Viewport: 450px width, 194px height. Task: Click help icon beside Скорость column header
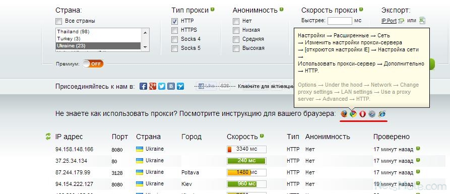click(262, 136)
